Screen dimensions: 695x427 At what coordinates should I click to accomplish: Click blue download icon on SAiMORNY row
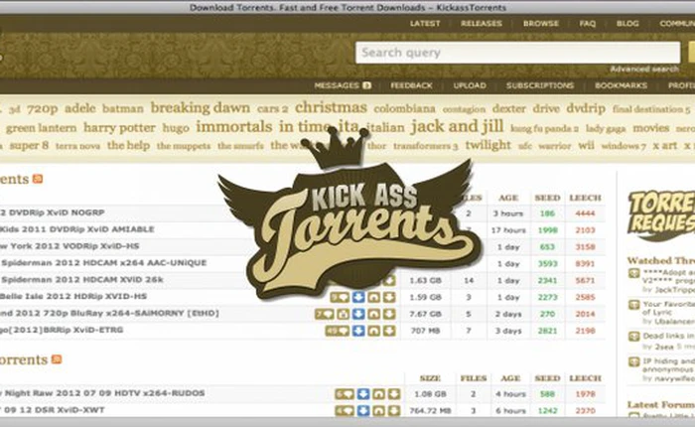coord(358,314)
